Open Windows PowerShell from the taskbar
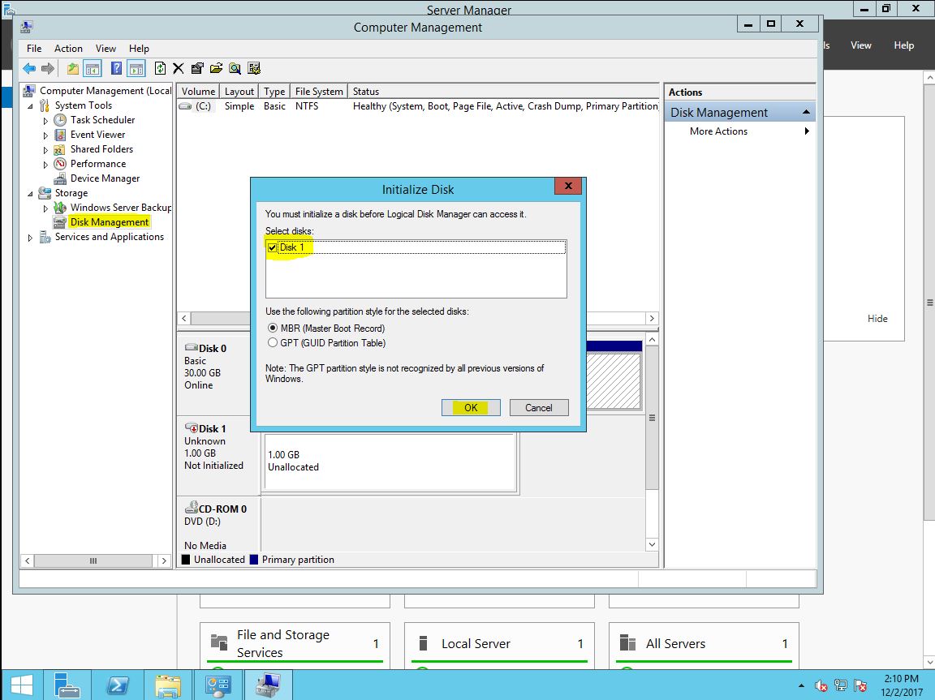The image size is (935, 700). coord(118,685)
